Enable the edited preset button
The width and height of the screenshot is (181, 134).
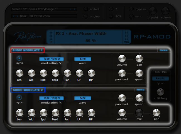click(x=86, y=9)
